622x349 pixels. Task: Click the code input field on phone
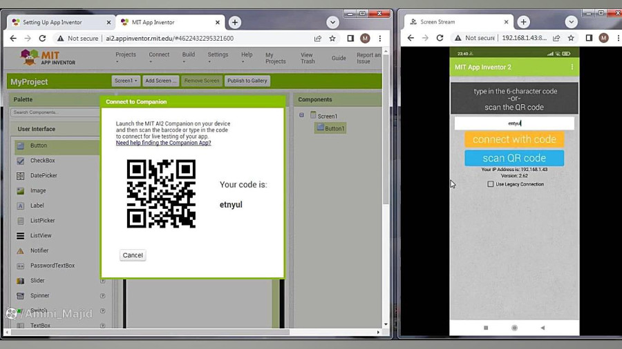point(514,123)
